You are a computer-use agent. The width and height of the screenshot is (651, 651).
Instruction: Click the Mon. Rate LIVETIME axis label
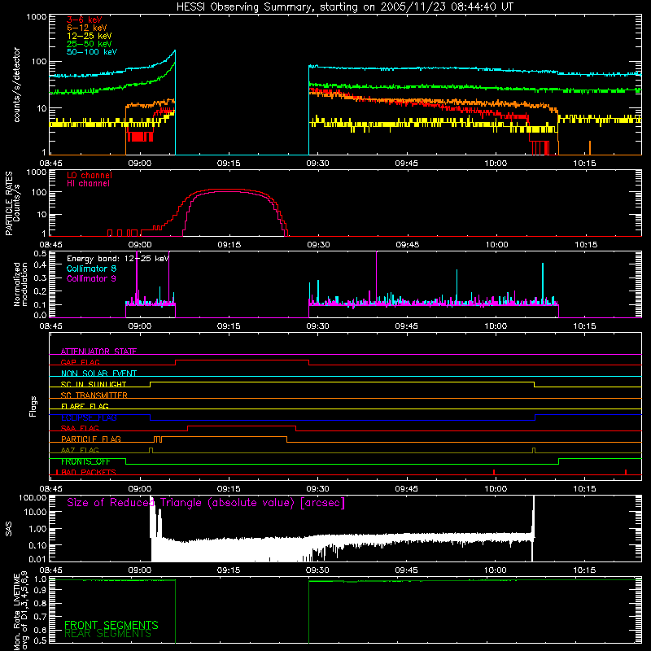click(20, 611)
